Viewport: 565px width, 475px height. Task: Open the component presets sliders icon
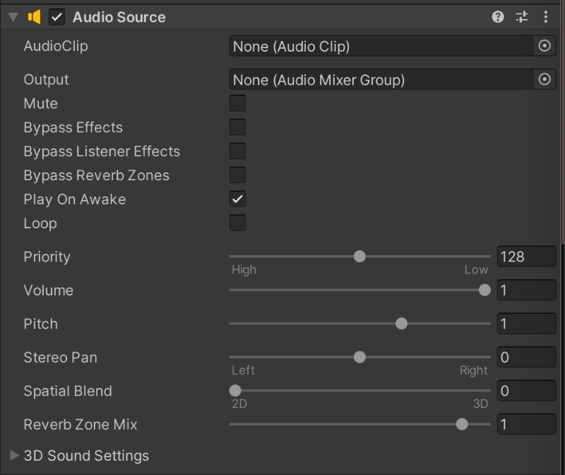(x=522, y=17)
